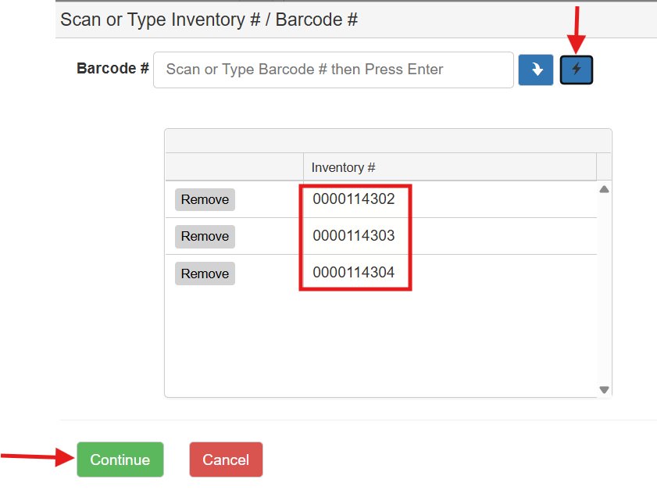Remove inventory item 0000114303
The width and height of the screenshot is (657, 490).
tap(205, 236)
